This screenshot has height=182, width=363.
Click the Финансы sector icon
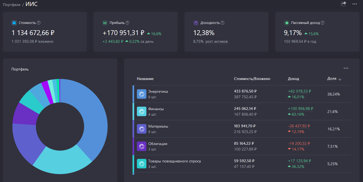coord(142,112)
